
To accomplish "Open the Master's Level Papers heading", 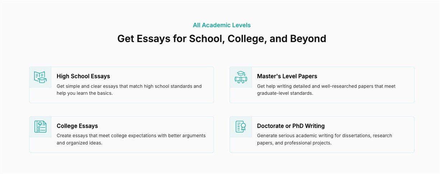I will coord(287,76).
